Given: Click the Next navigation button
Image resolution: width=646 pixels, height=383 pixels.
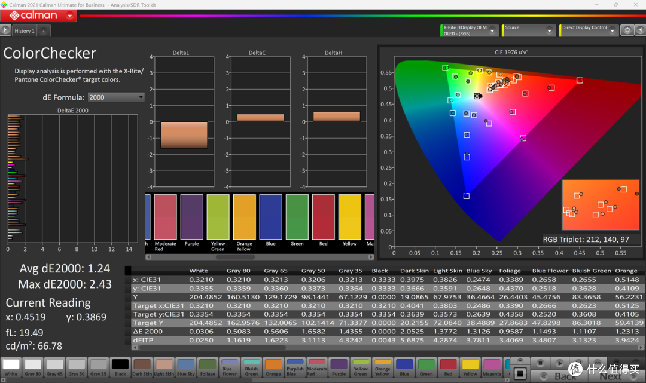Looking at the screenshot, I should (x=616, y=376).
